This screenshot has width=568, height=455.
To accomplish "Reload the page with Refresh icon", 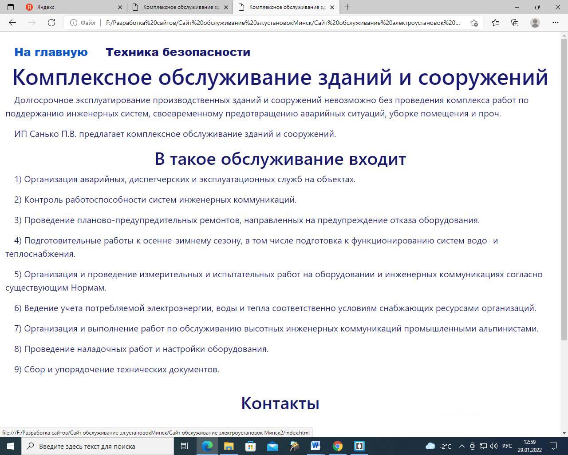I will [51, 23].
